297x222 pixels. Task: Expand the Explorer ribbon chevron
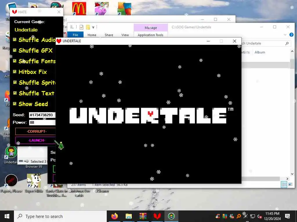285,35
